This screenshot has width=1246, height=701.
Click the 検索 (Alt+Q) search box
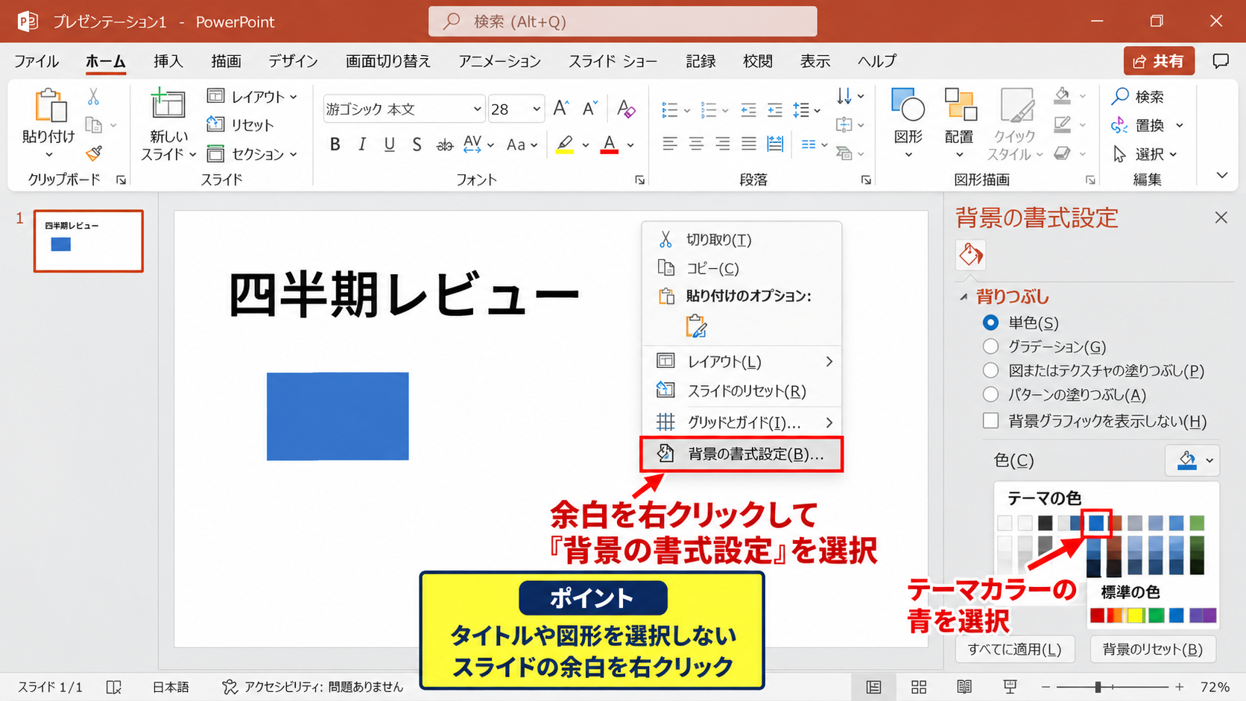[622, 22]
